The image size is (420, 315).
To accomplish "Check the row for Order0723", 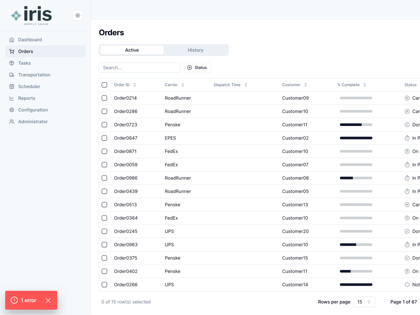I will pos(105,125).
